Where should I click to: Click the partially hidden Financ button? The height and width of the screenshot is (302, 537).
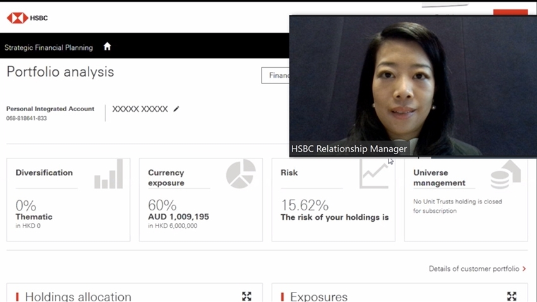[x=275, y=75]
